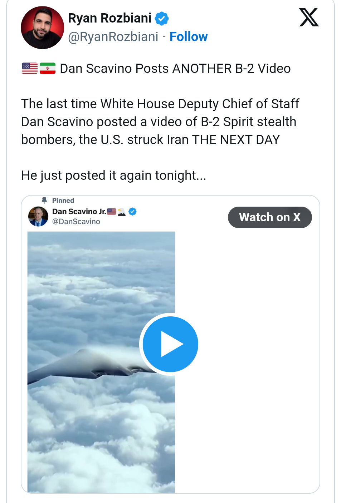
Task: Open Ryan Rozbiani's profile picture
Action: coord(43,28)
